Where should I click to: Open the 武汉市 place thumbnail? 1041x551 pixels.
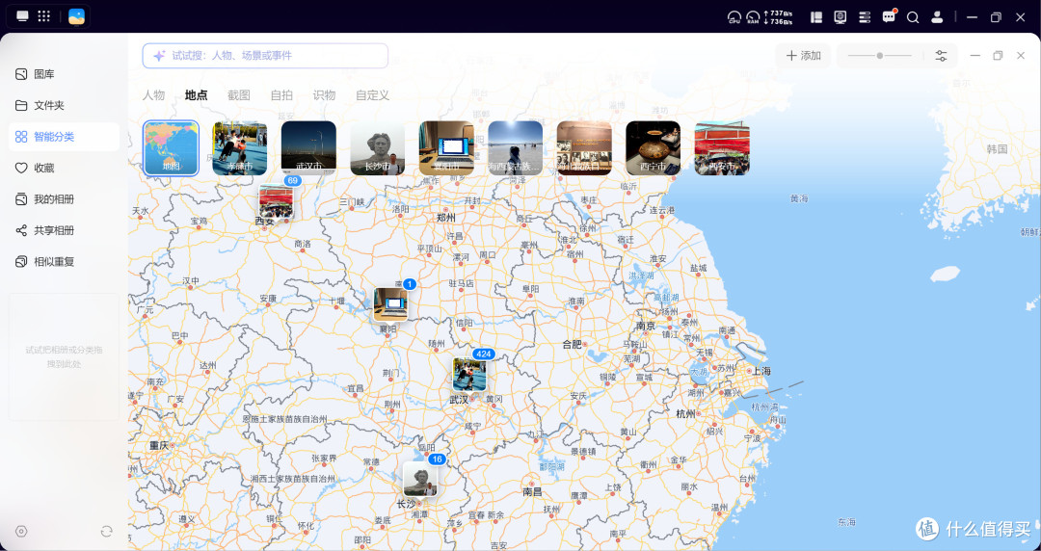pos(308,148)
